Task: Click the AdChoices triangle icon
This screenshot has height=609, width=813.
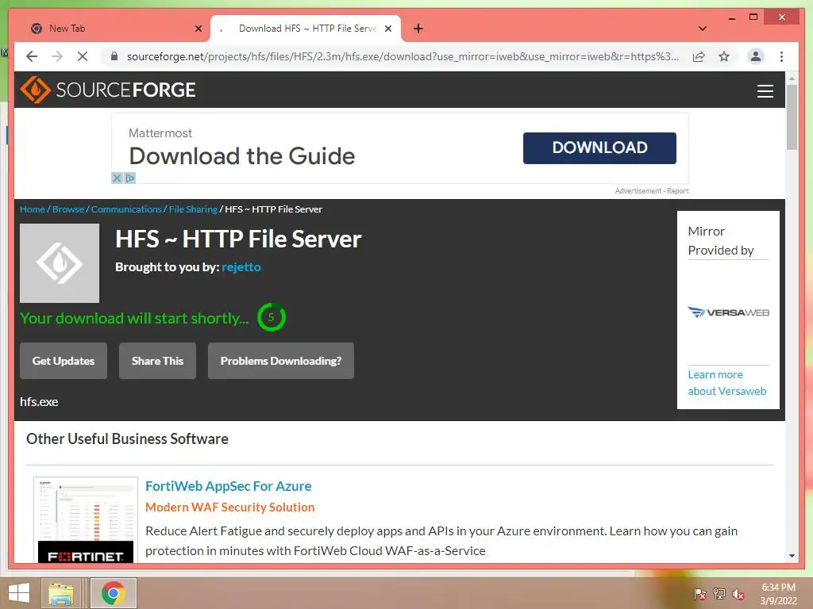Action: [129, 178]
